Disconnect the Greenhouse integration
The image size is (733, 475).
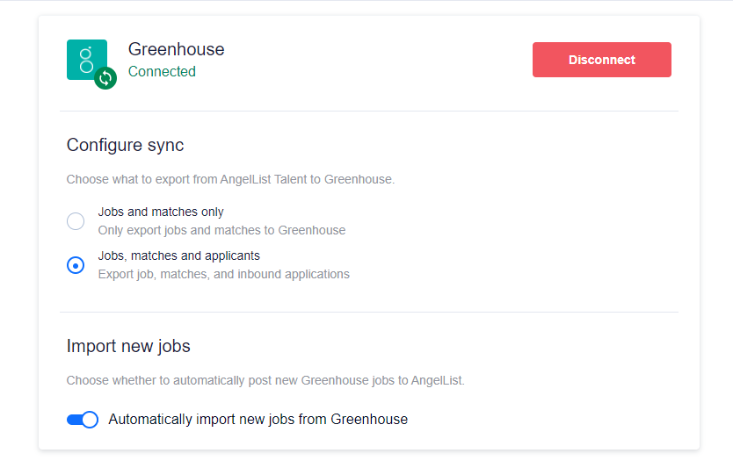coord(602,60)
